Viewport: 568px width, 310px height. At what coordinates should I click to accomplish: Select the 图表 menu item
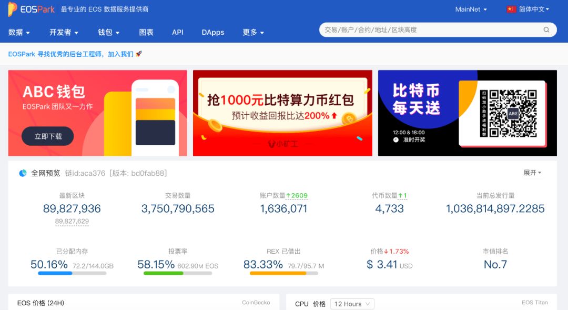pyautogui.click(x=146, y=32)
